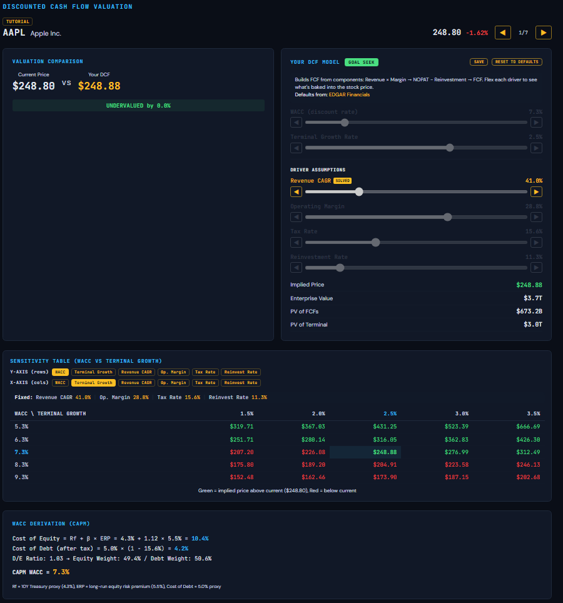
Task: Click the -1.62% price change
Action: (x=477, y=33)
